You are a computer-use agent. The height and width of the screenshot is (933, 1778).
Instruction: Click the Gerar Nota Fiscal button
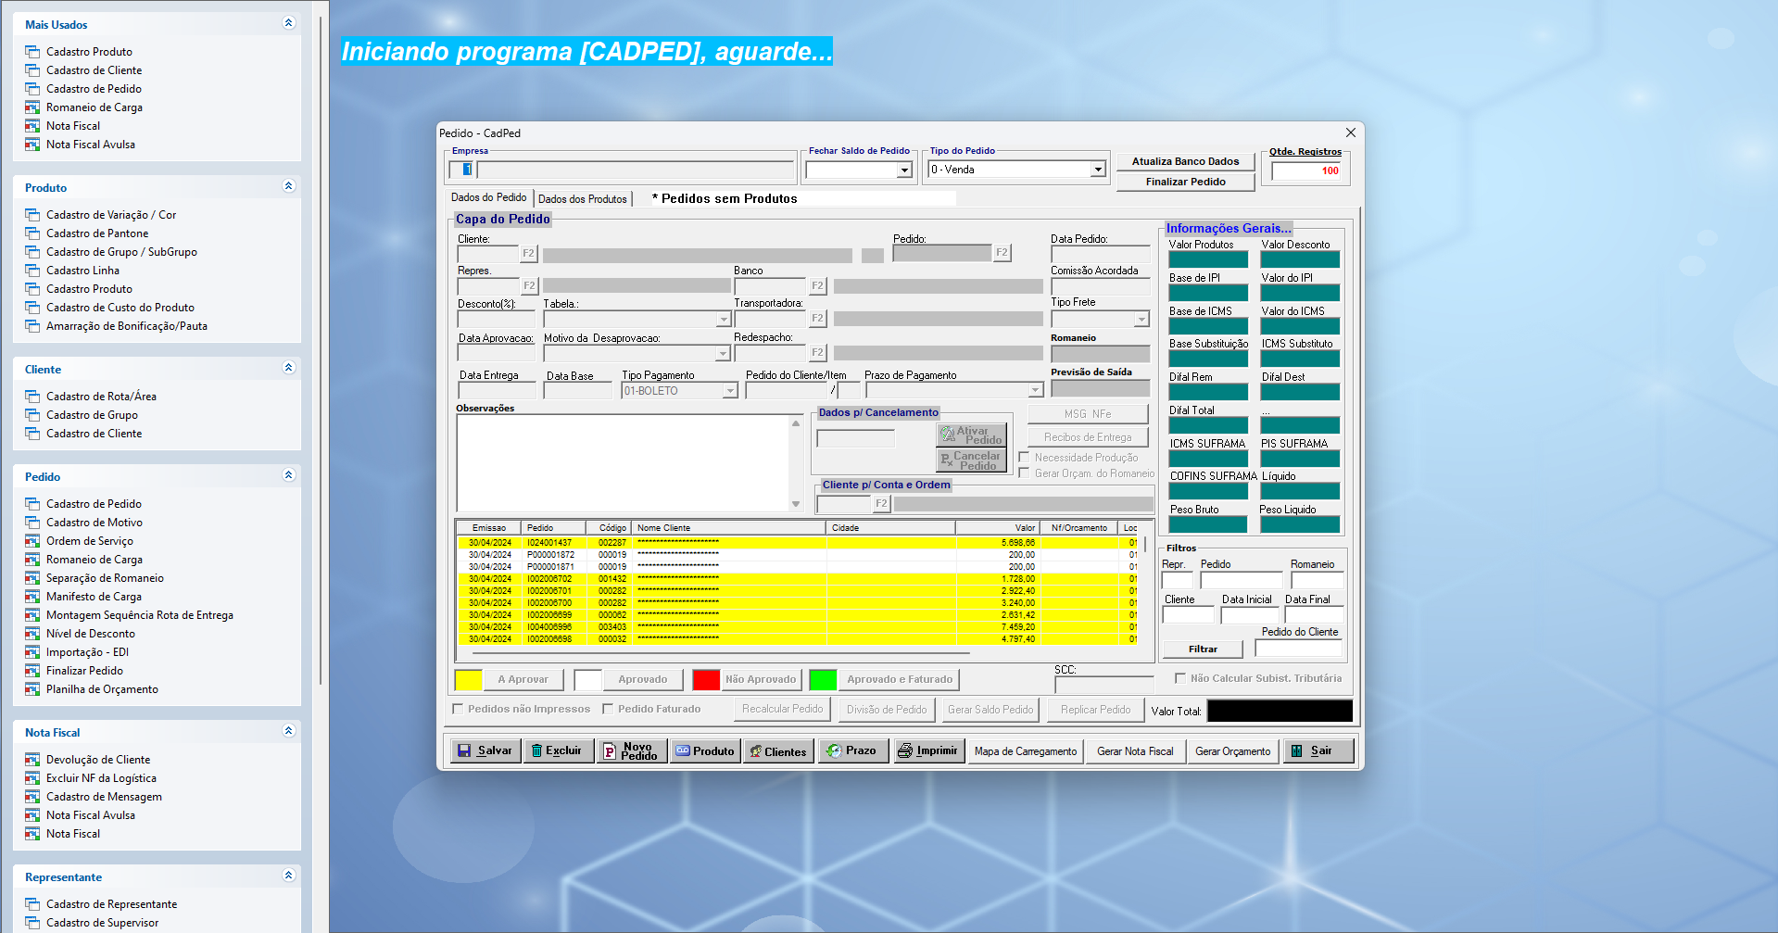coord(1135,750)
